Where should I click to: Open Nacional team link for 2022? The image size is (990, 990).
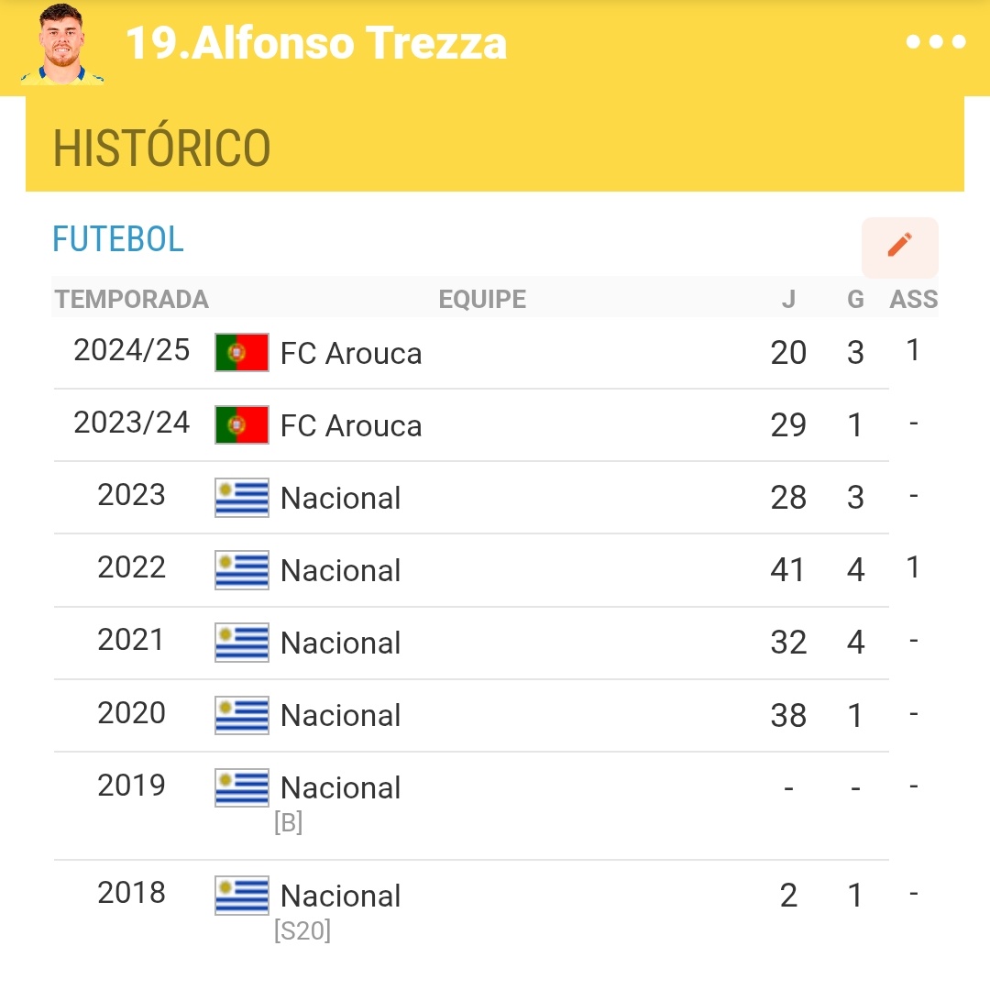(340, 570)
